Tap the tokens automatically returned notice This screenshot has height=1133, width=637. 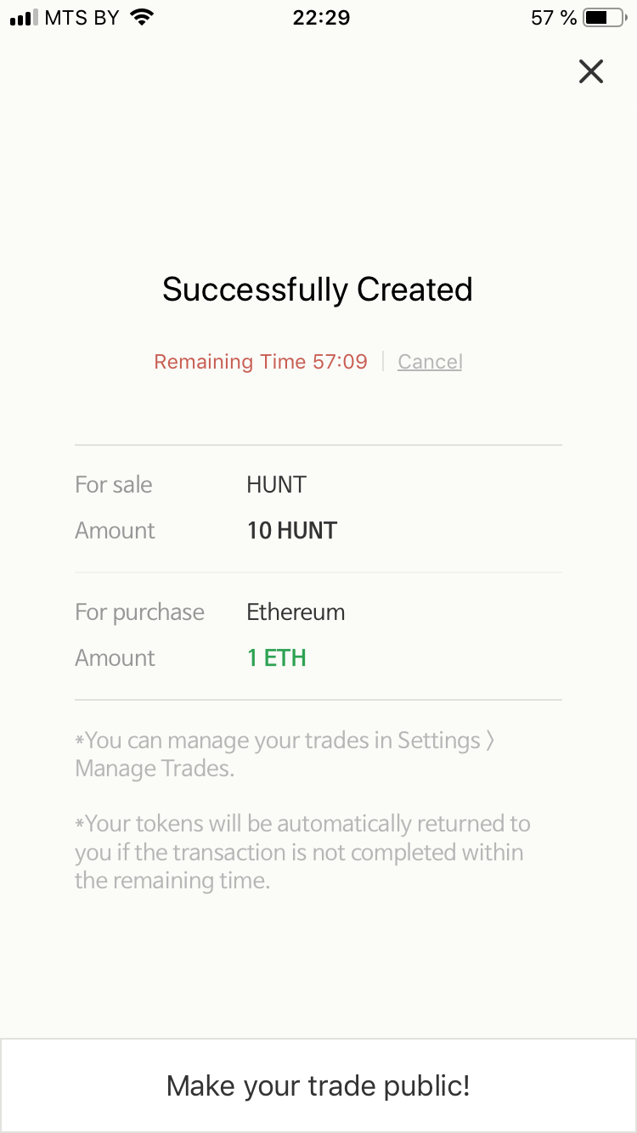tap(302, 852)
